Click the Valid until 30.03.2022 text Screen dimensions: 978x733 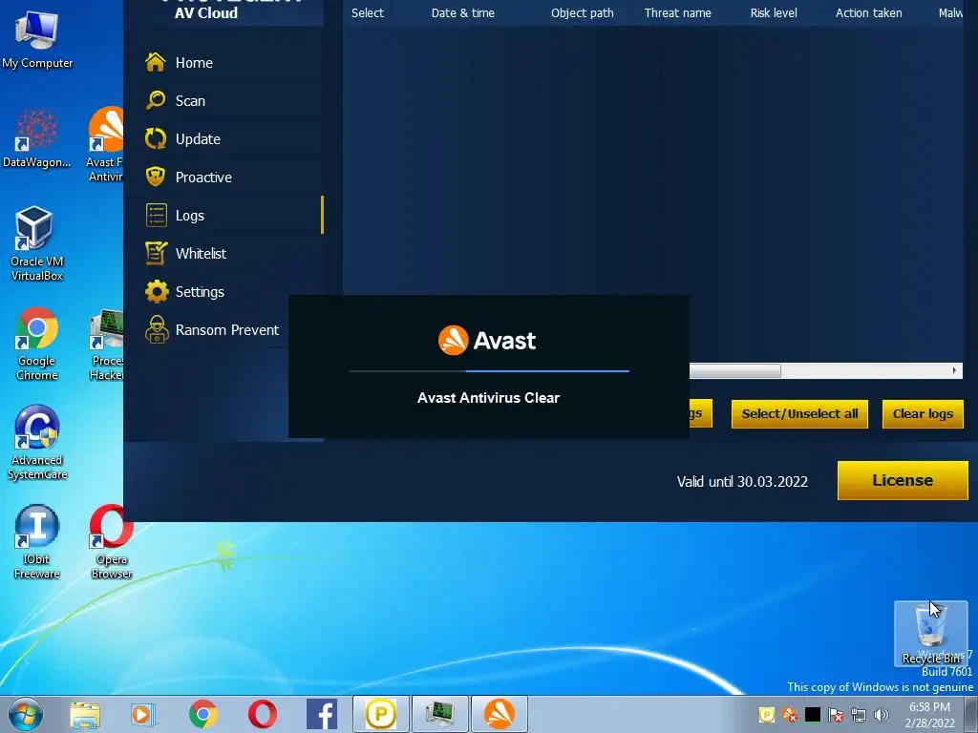tap(742, 482)
